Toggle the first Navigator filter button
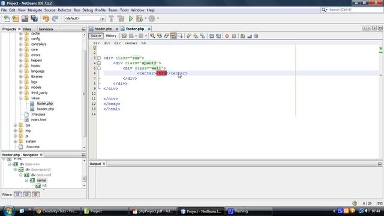 [17, 194]
